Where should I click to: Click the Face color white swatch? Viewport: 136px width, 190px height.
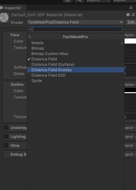coord(130,41)
